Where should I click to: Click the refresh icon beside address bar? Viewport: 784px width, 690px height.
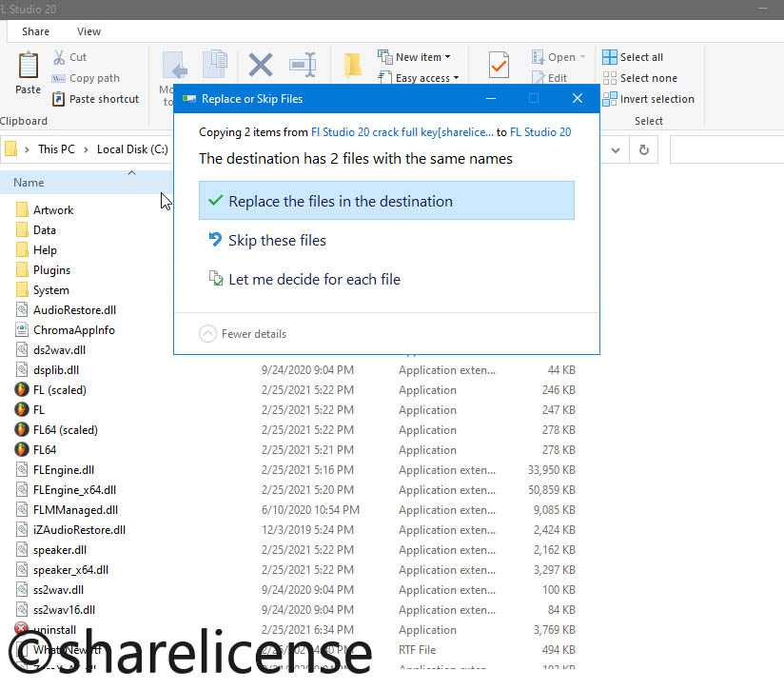tap(644, 149)
